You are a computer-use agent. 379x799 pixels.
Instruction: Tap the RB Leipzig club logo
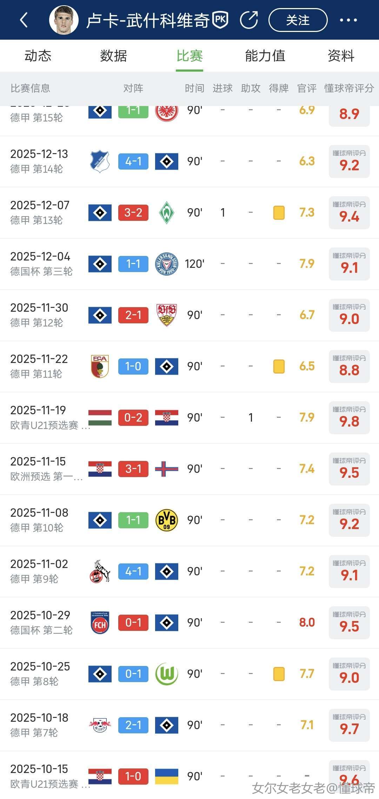tap(100, 725)
